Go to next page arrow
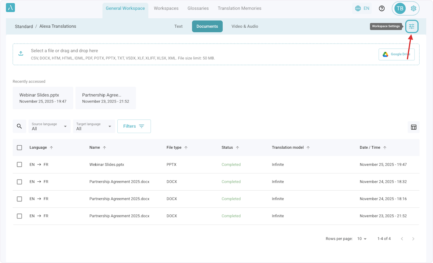 pyautogui.click(x=413, y=239)
